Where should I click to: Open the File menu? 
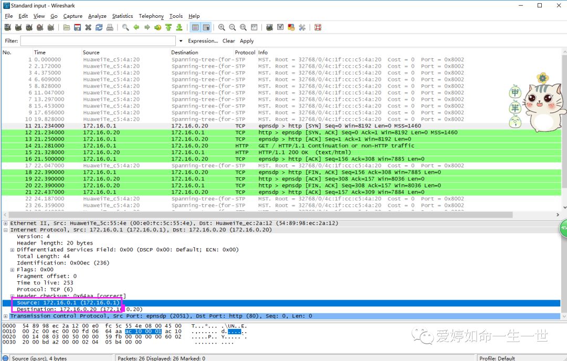pos(9,16)
